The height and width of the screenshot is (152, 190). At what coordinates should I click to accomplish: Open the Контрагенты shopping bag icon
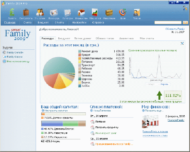(x=26, y=12)
